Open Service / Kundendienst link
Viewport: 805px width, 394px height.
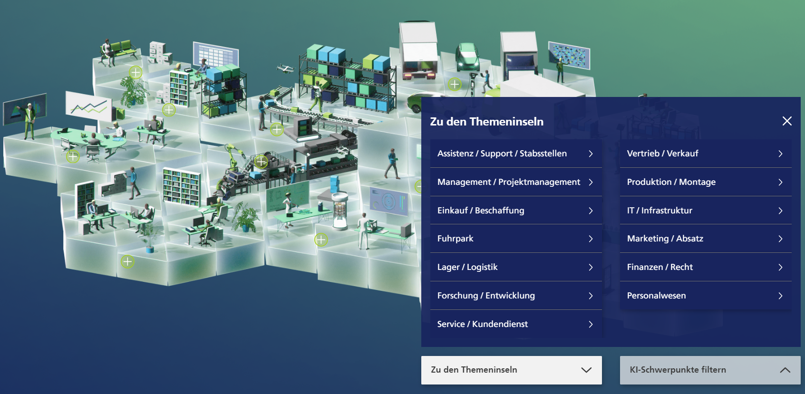[x=482, y=324]
